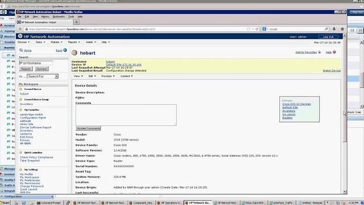Open the device Connect dropdown
This screenshot has height=205, width=364.
[126, 76]
